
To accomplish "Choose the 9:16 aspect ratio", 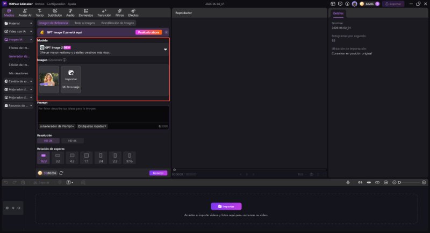I will coord(129,158).
